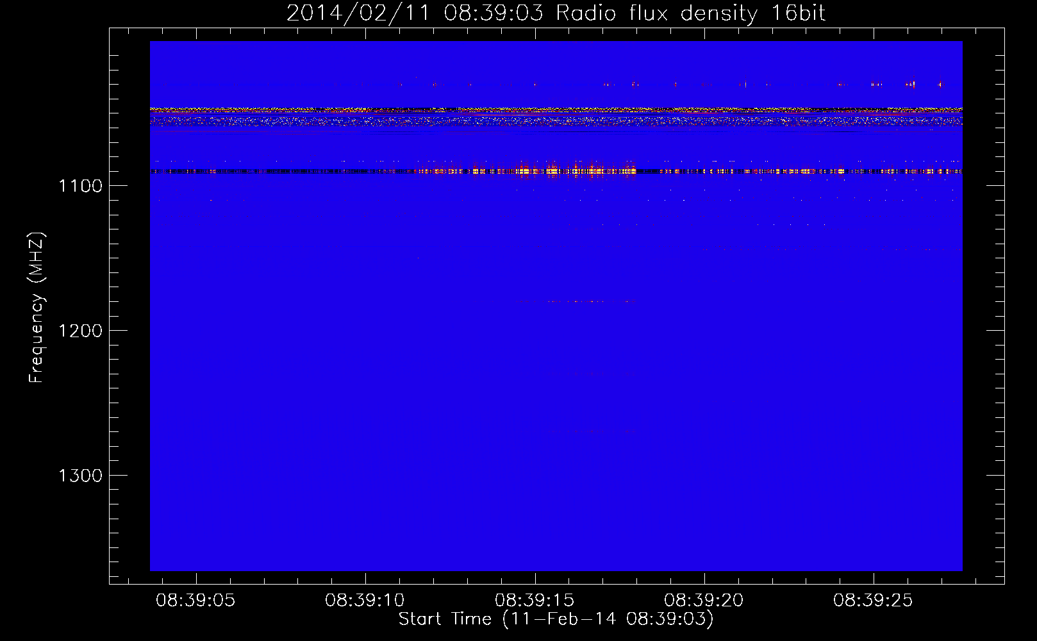Viewport: 1037px width, 641px height.
Task: Click the noisy interference band near 1050 MHz
Action: tap(556, 116)
